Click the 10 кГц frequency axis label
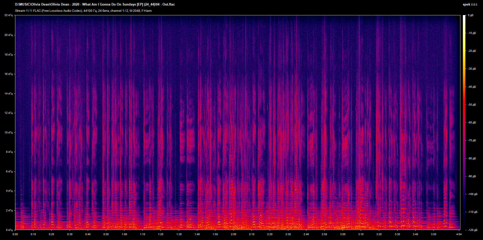This screenshot has width=483, height=240. pos(8,132)
